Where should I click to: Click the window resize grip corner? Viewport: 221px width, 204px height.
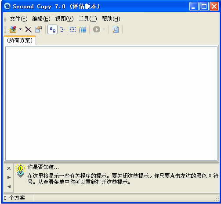coord(217,199)
